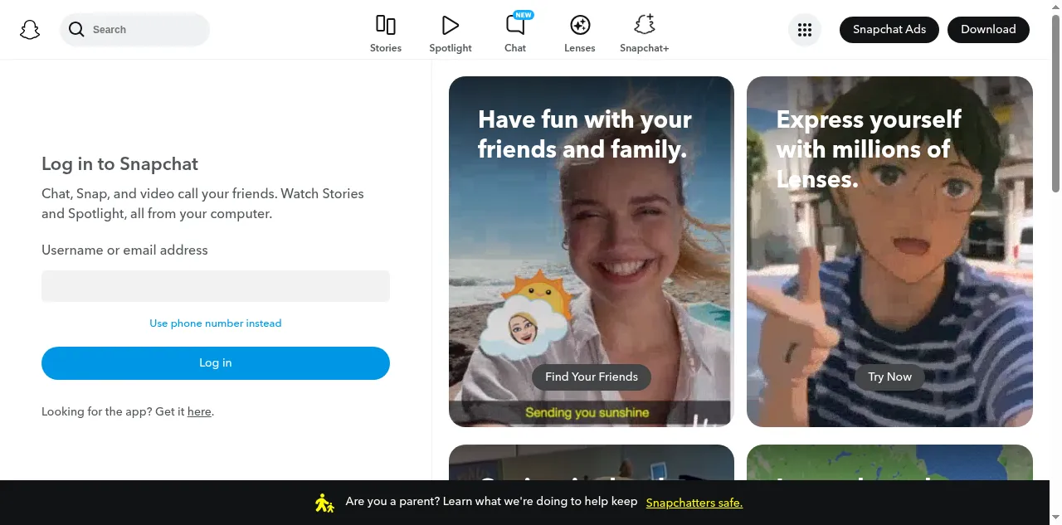
Task: Click the yellow parent safety icon
Action: [324, 503]
